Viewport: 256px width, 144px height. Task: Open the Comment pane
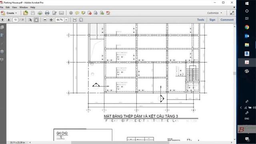click(227, 20)
